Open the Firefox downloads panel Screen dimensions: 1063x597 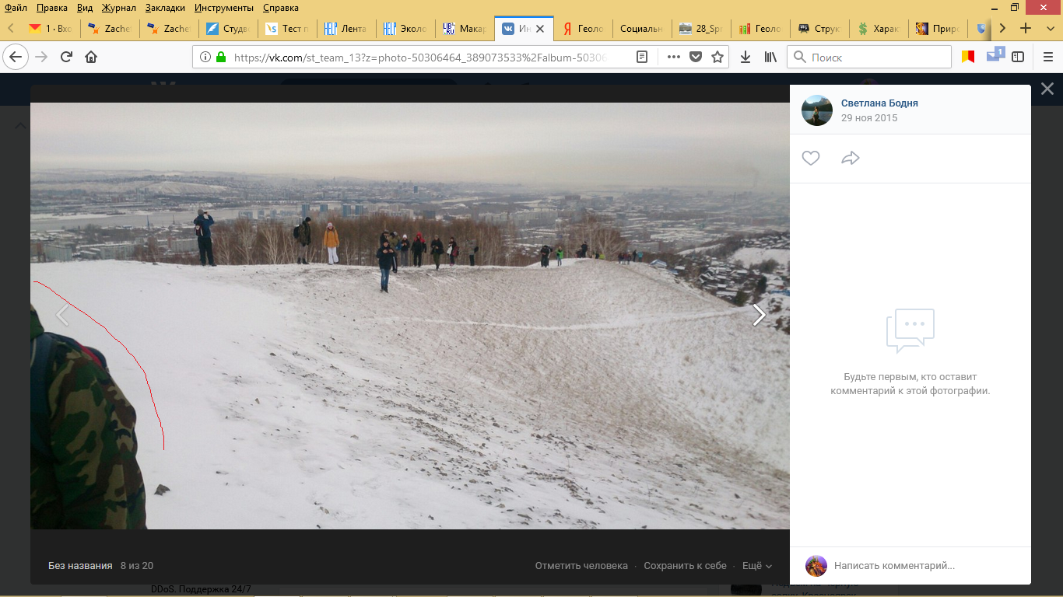[x=746, y=57]
